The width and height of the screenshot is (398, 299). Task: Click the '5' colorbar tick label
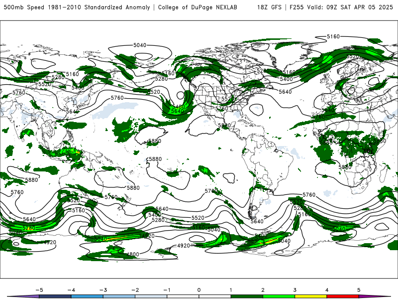click(x=359, y=290)
